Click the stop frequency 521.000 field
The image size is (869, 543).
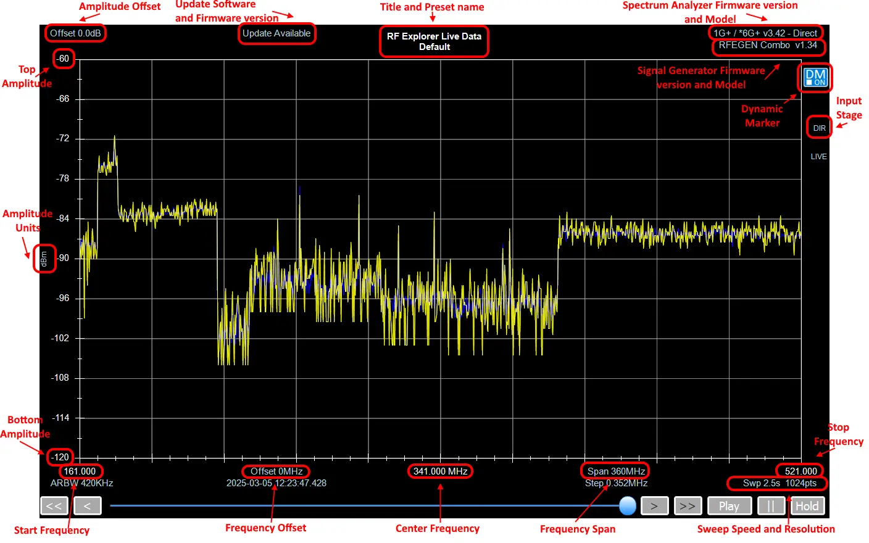point(800,471)
